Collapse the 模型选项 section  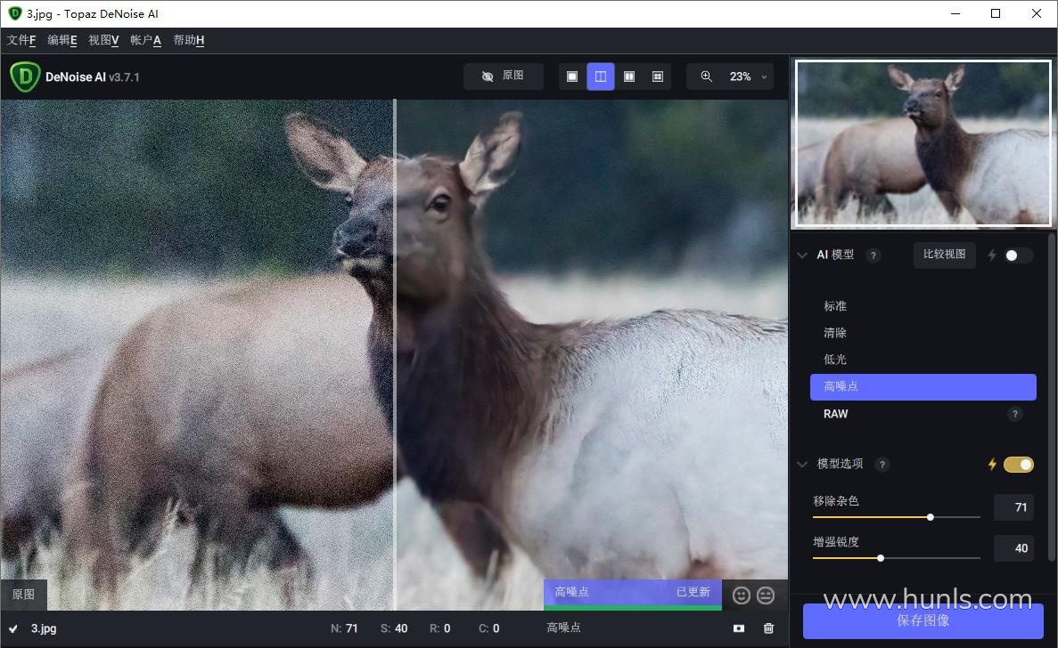click(x=802, y=465)
